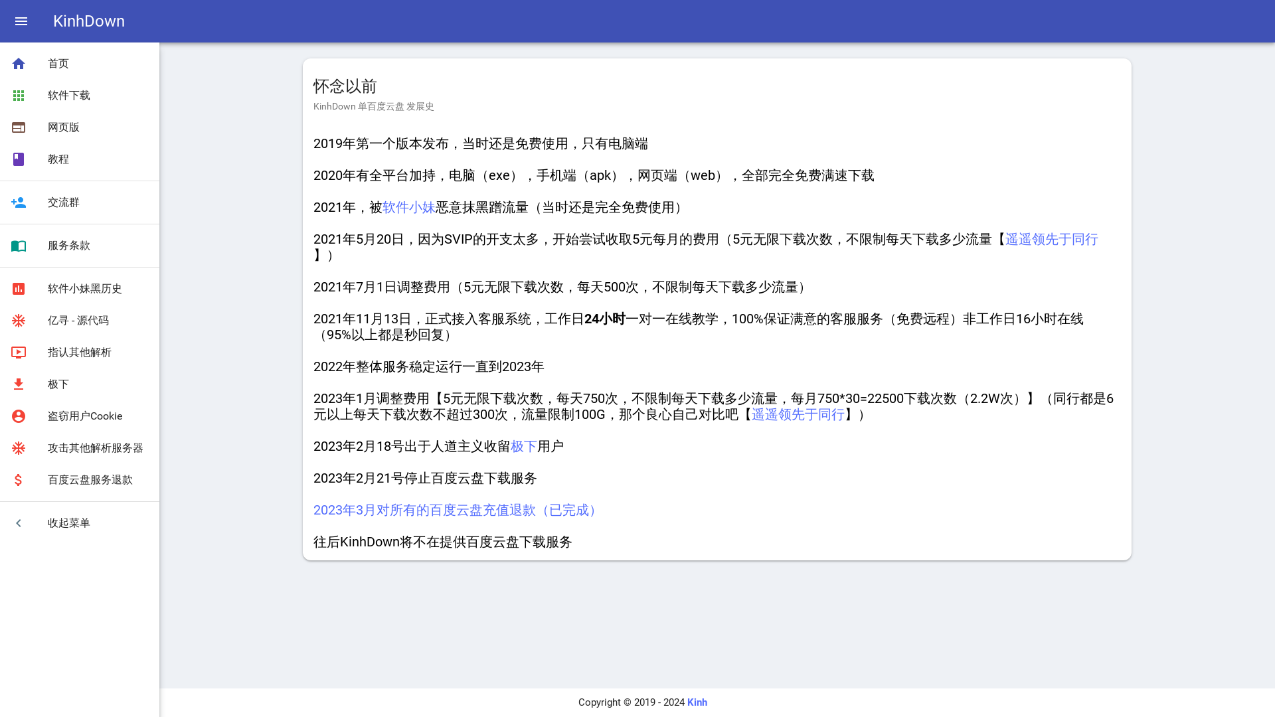This screenshot has width=1275, height=717.
Task: Click the download arrow icon for 极下
Action: 19,384
